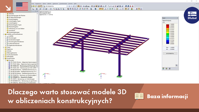The height and width of the screenshot is (112, 199).
Task: Click the red X icon in the upper toolbar
Action: coord(115,6)
